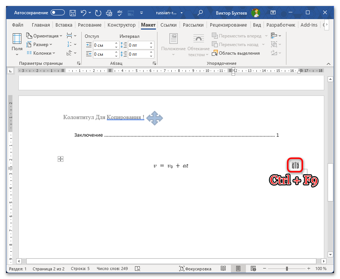This screenshot has height=279, width=340.
Task: Open the search magnifier in title bar
Action: (x=200, y=13)
